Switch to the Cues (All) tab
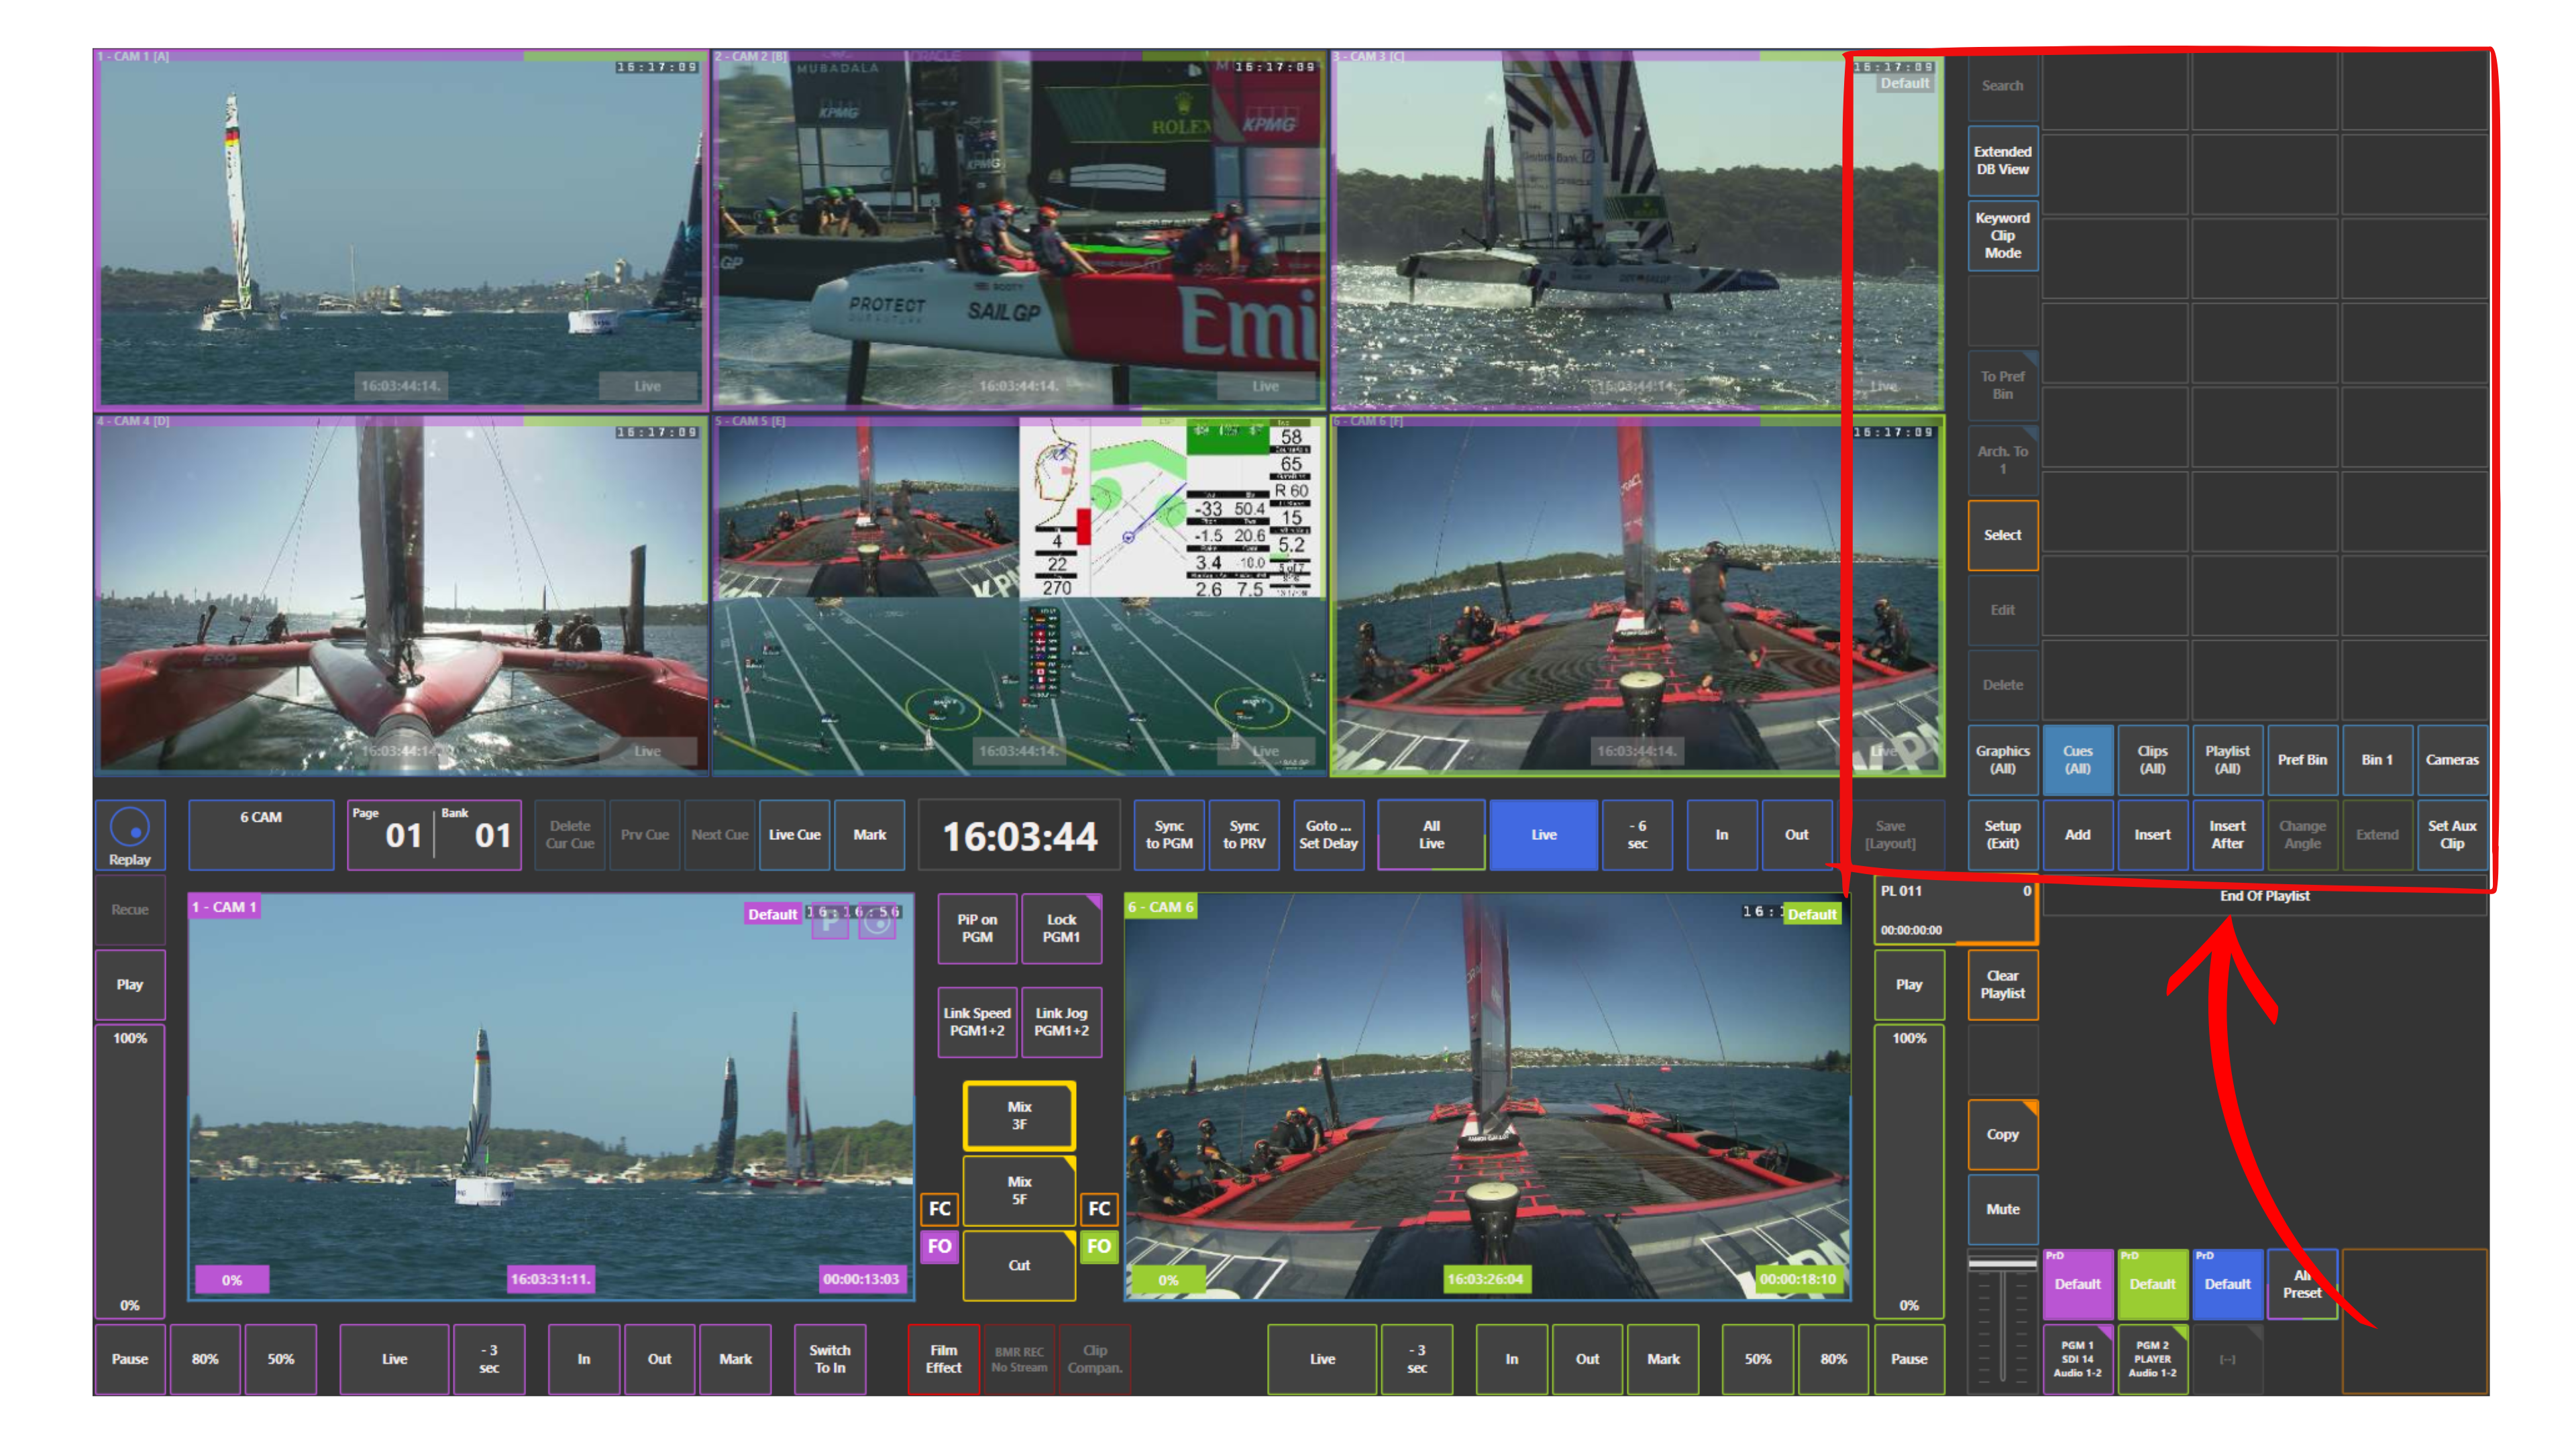The height and width of the screenshot is (1449, 2576). tap(2077, 760)
